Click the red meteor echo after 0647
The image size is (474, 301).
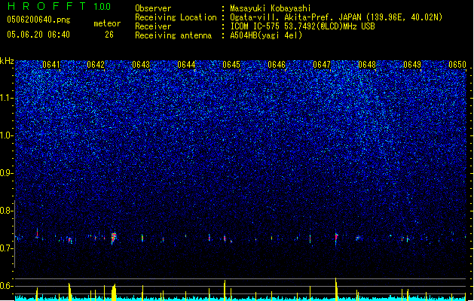(336, 237)
